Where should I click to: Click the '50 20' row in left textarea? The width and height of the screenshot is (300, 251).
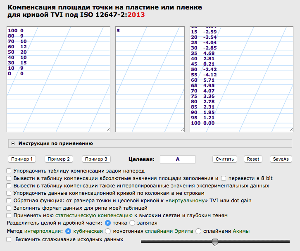coord(17,52)
